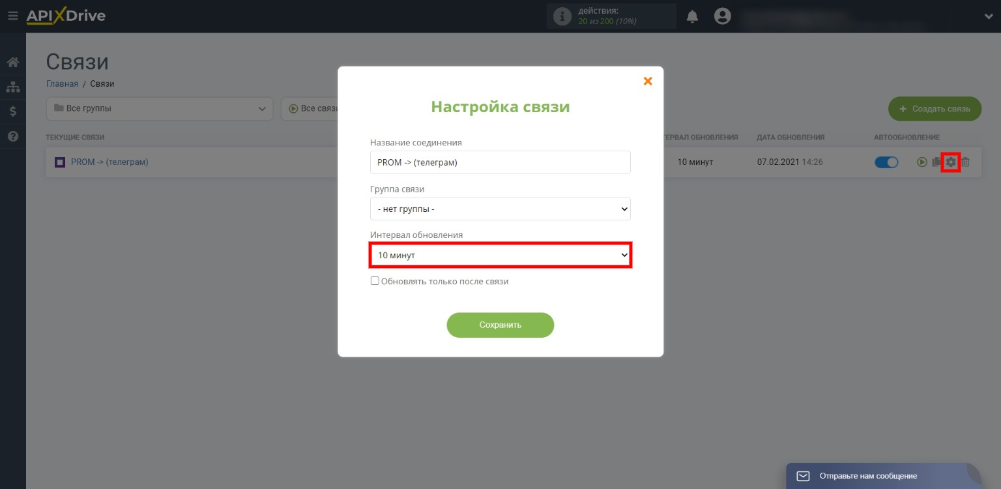Image resolution: width=1001 pixels, height=489 pixels.
Task: Click the ДАТА ОБНОВЛЕНИЯ column header
Action: [x=791, y=138]
